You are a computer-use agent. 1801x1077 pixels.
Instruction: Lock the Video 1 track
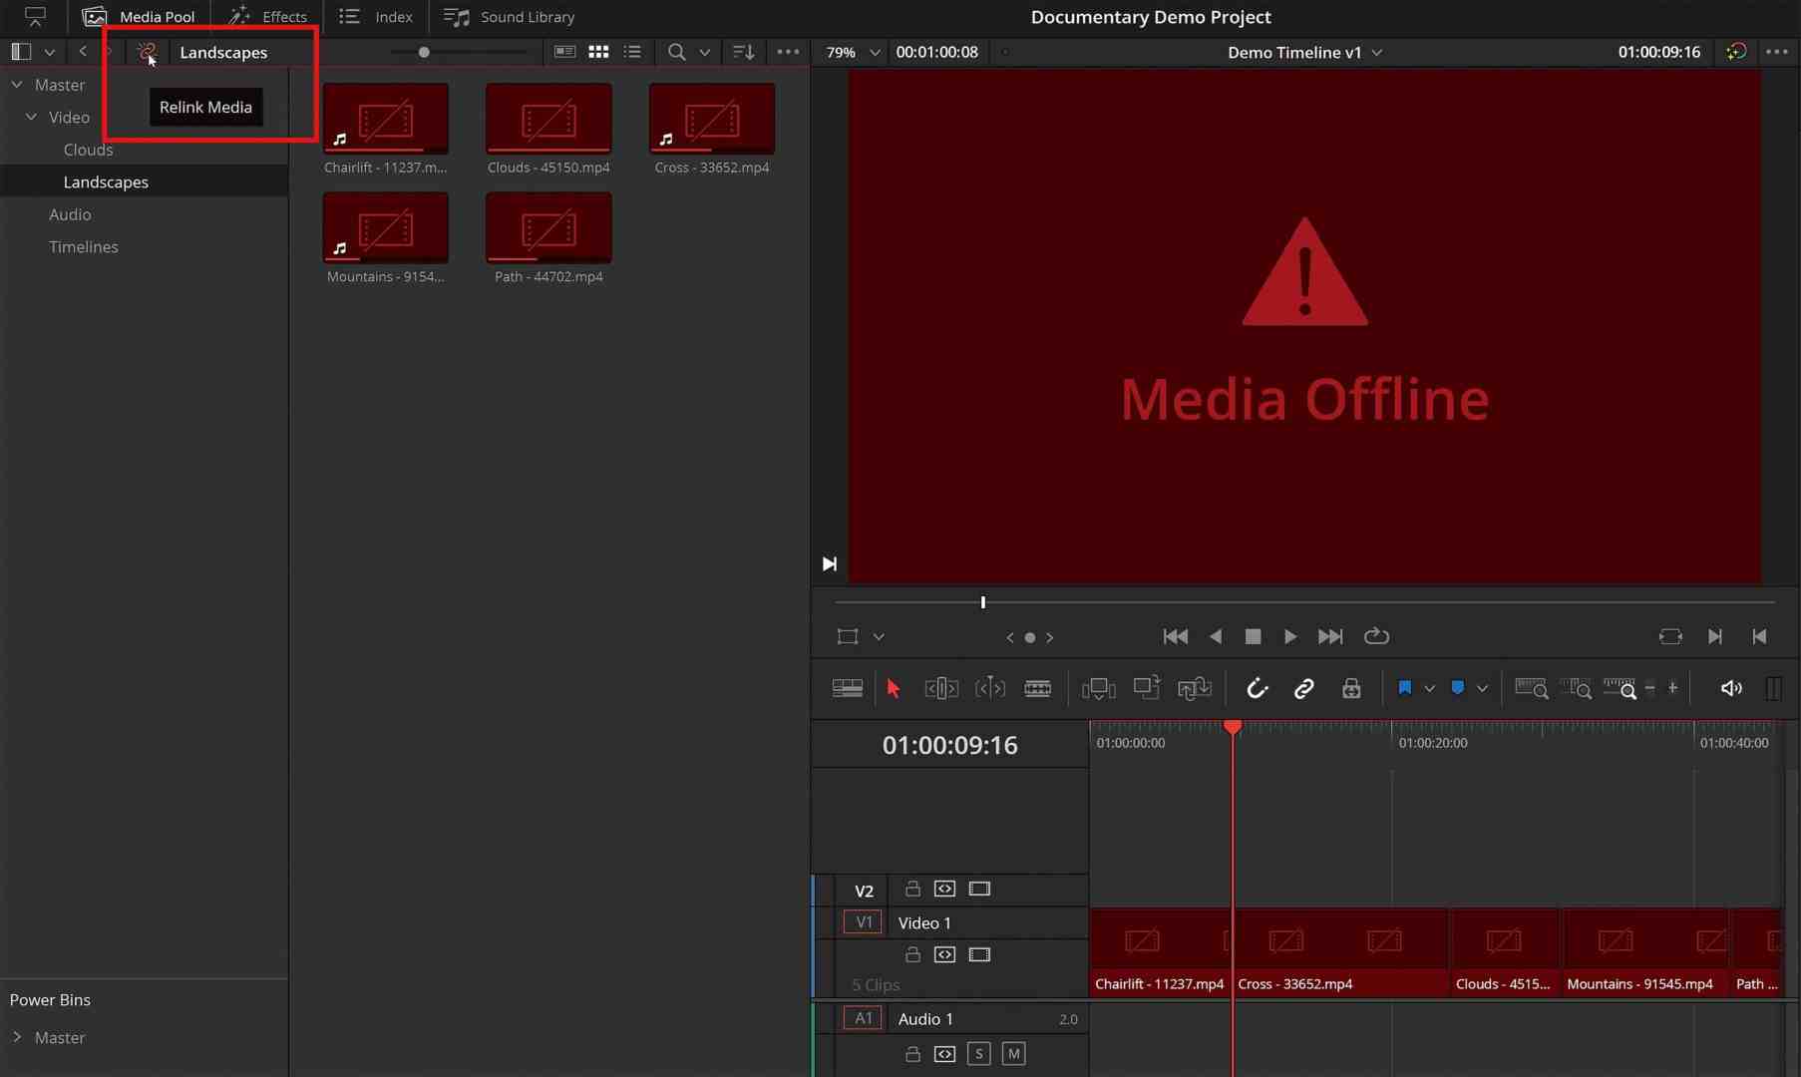click(913, 954)
